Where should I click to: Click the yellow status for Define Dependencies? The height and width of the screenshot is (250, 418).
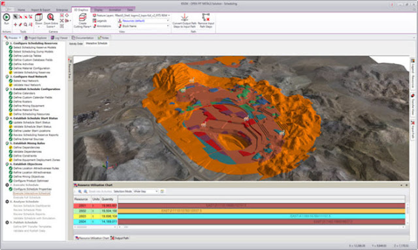(10, 148)
